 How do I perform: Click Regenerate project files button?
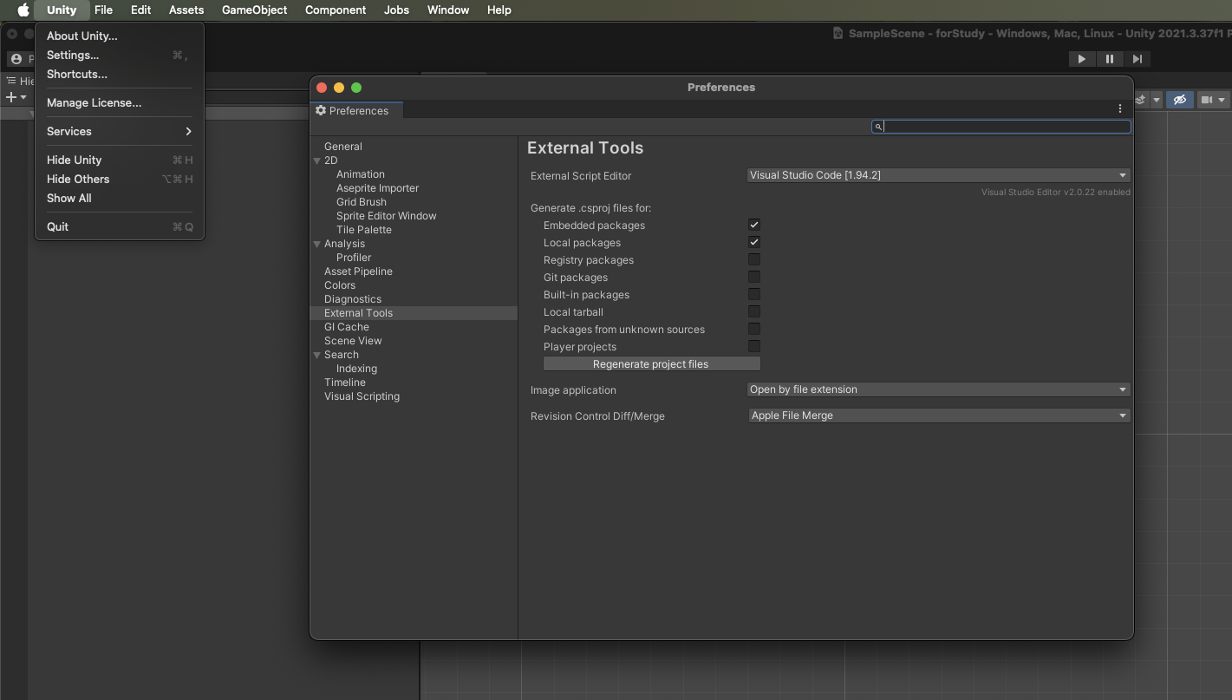tap(651, 364)
